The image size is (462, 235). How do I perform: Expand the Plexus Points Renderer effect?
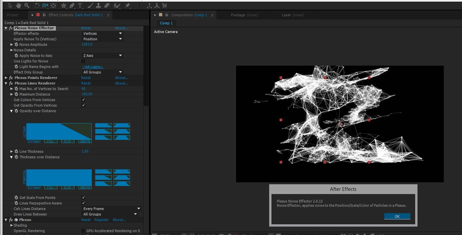coord(6,78)
